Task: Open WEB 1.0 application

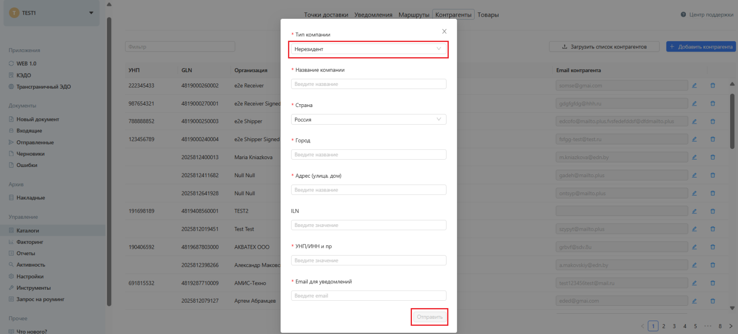Action: click(x=26, y=64)
